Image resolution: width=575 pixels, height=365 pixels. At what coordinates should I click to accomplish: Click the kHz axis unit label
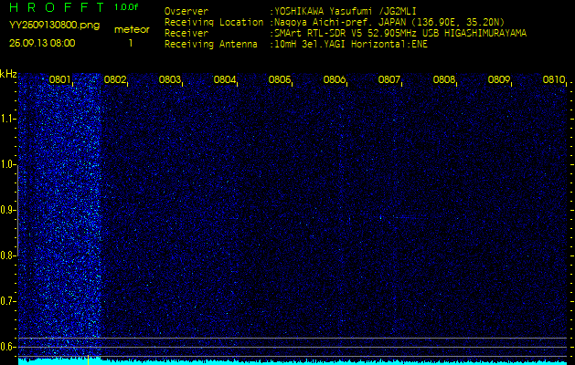(x=8, y=74)
